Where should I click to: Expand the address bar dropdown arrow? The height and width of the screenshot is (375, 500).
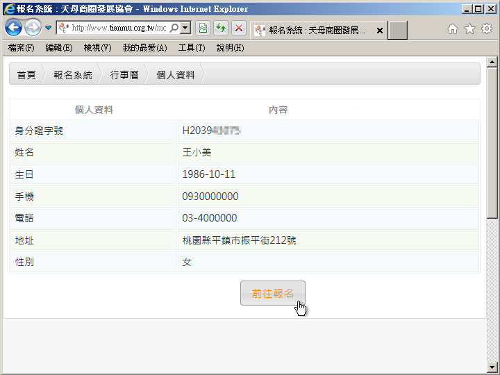tap(185, 28)
